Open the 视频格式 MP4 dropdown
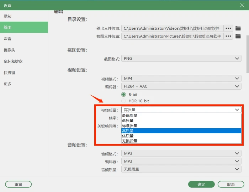The image size is (249, 192). (181, 78)
